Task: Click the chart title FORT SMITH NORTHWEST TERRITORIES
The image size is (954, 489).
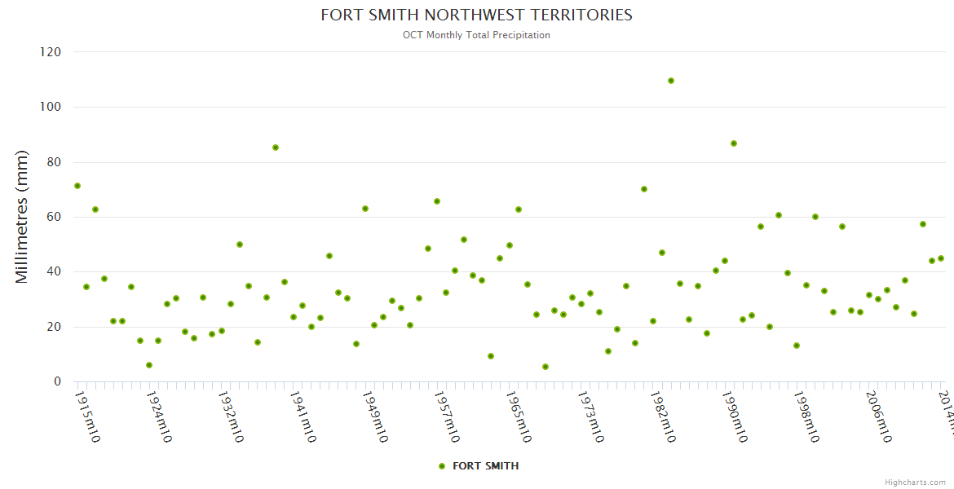Action: click(x=476, y=15)
